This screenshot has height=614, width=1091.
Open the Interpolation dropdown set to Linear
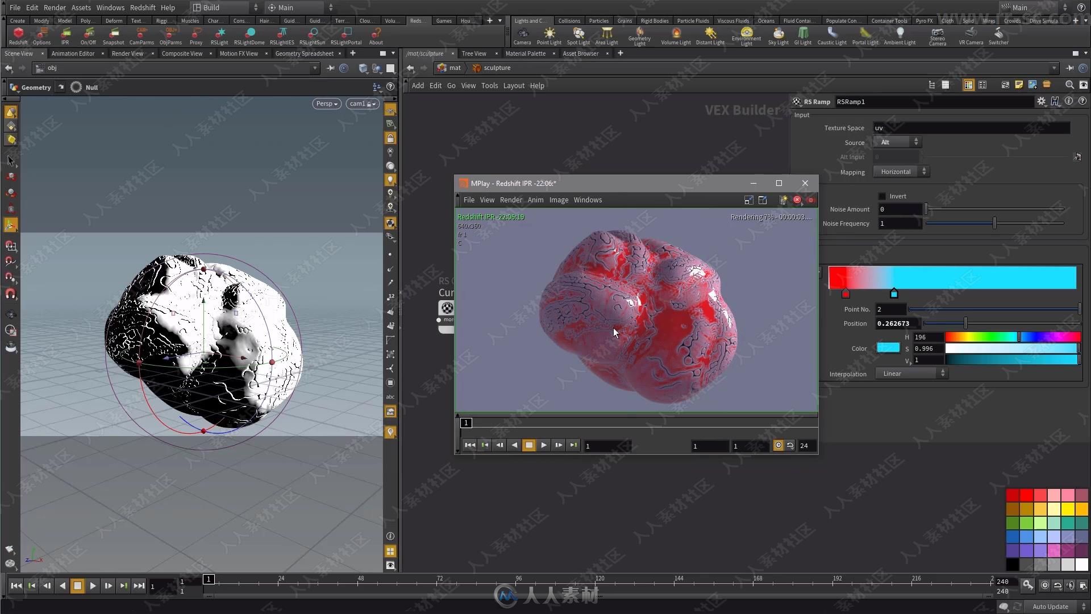coord(911,374)
